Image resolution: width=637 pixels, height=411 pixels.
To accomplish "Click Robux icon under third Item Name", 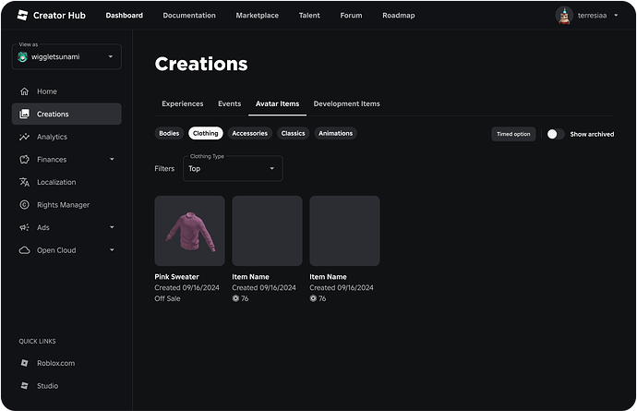I will [x=313, y=298].
